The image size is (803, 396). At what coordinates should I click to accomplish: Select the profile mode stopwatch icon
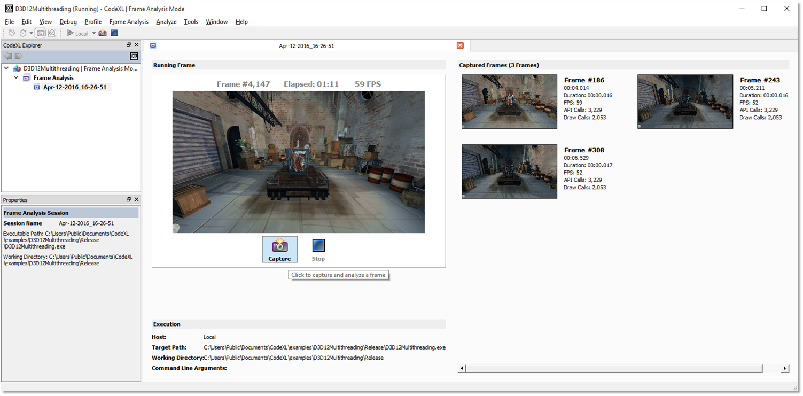pyautogui.click(x=23, y=33)
